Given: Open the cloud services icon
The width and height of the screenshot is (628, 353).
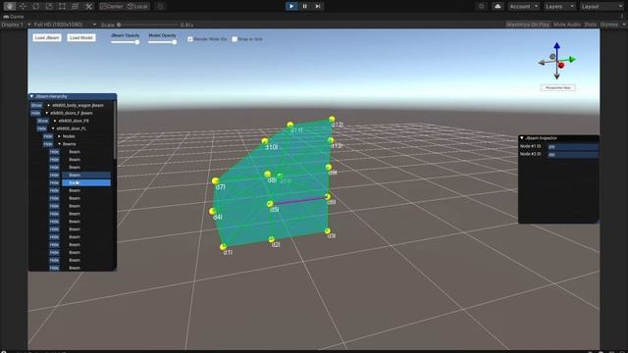Looking at the screenshot, I should click(x=497, y=7).
